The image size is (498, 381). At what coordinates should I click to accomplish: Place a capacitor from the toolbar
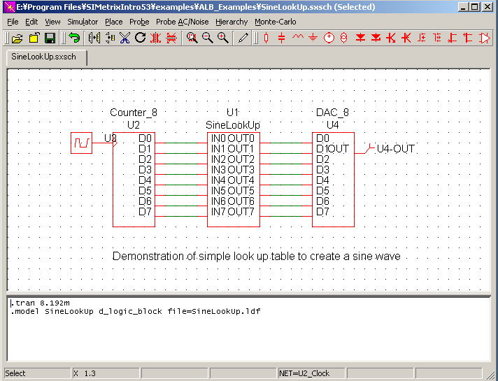[x=281, y=38]
